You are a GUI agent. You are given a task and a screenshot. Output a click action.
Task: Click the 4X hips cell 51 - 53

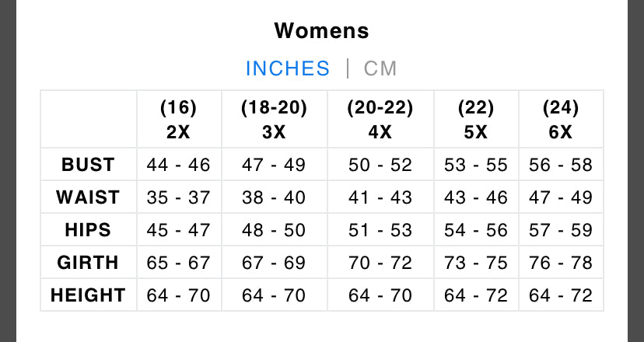380,230
